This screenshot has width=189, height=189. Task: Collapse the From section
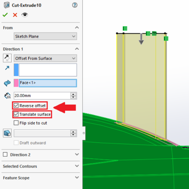click(77, 28)
